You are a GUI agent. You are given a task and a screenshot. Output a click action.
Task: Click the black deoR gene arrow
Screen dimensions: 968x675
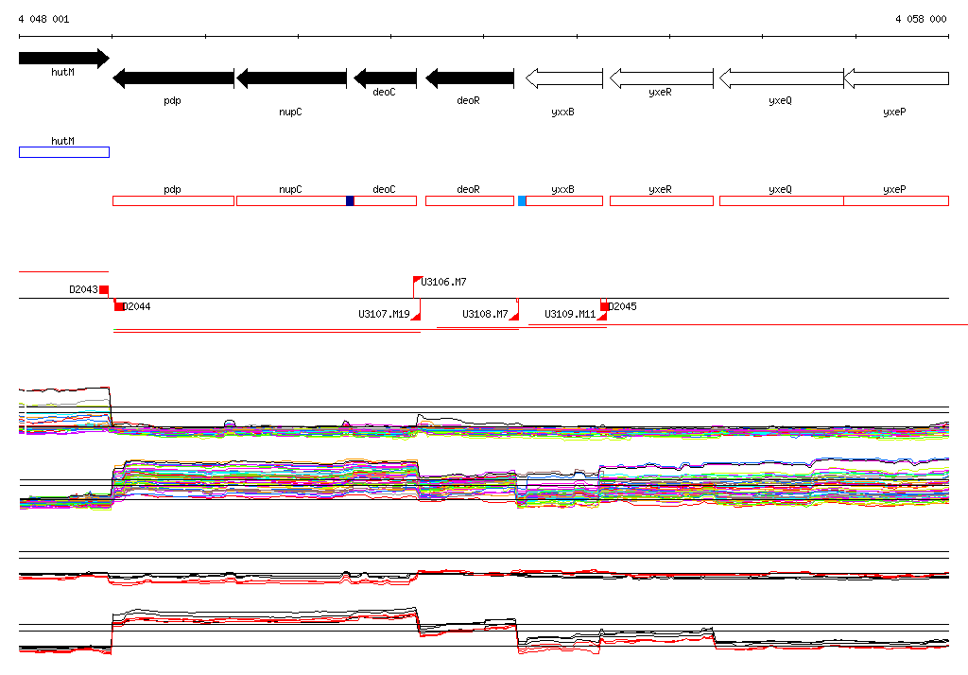click(x=470, y=78)
